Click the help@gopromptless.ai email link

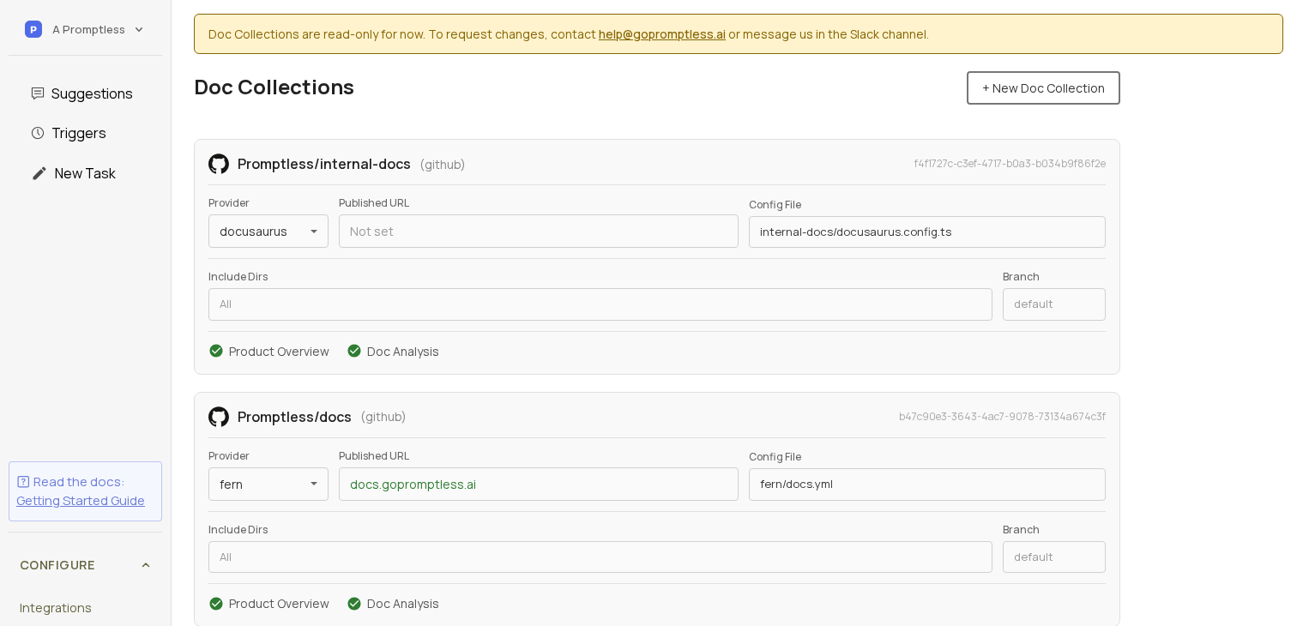[661, 34]
